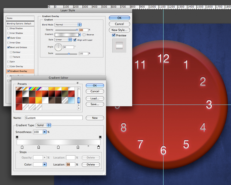Screen dimensions: 231x185
Task: Select Blending Options: Default entry
Action: click(x=19, y=24)
